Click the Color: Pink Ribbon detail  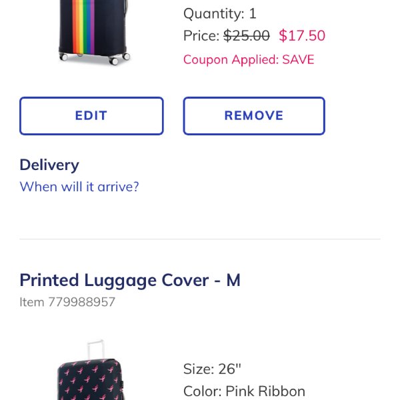click(244, 391)
